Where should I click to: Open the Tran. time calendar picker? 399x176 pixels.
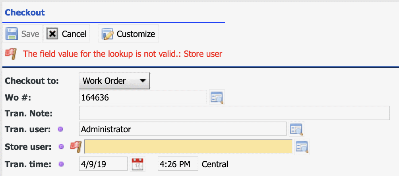pyautogui.click(x=138, y=164)
